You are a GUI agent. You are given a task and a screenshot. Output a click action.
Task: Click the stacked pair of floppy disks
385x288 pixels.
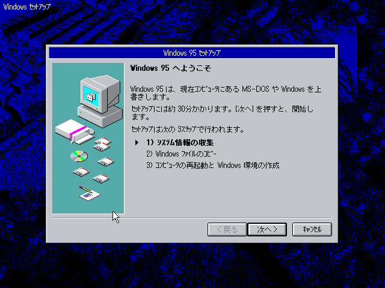(x=102, y=144)
